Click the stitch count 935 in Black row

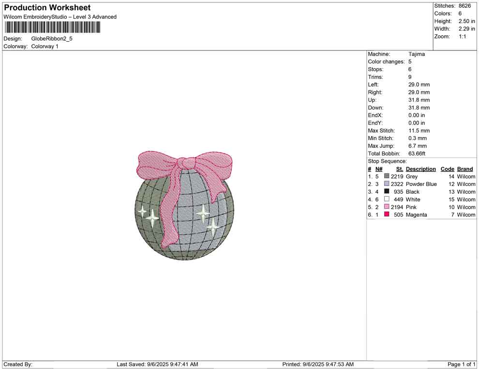[x=398, y=192]
